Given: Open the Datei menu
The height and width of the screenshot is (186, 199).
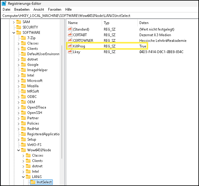Looking at the screenshot, I should (x=6, y=9).
